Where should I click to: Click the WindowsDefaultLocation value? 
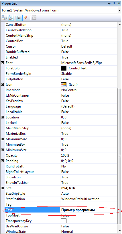[x=80, y=199]
